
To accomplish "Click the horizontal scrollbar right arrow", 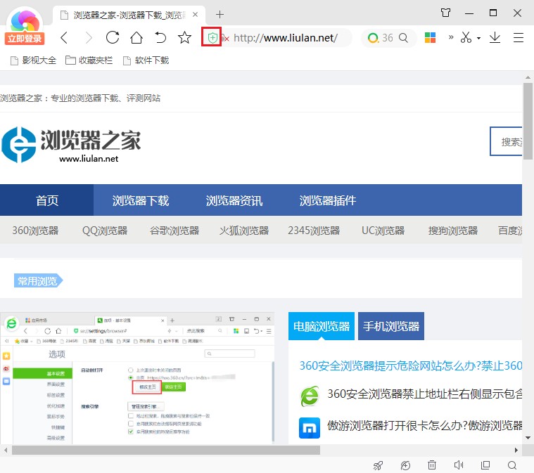I will click(516, 451).
